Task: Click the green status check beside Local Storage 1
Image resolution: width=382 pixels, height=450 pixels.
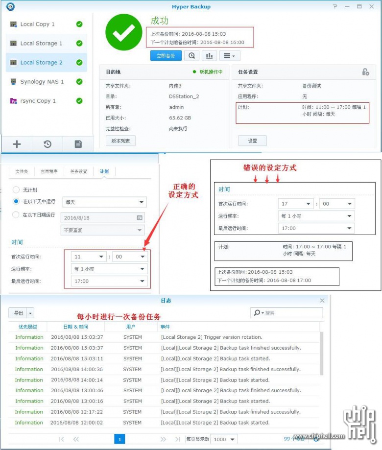Action: tap(79, 44)
